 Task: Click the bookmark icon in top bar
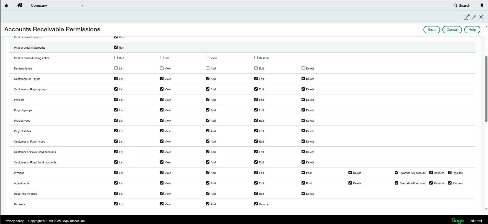tap(482, 5)
